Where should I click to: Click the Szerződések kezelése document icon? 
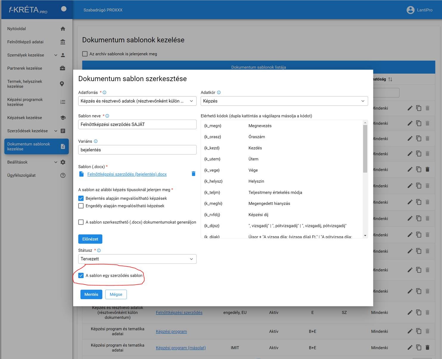click(x=63, y=131)
